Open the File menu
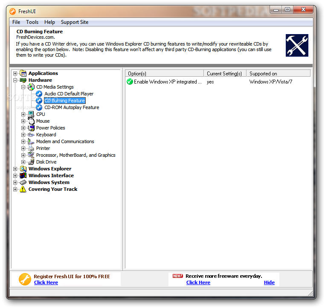The image size is (325, 308). [x=16, y=22]
